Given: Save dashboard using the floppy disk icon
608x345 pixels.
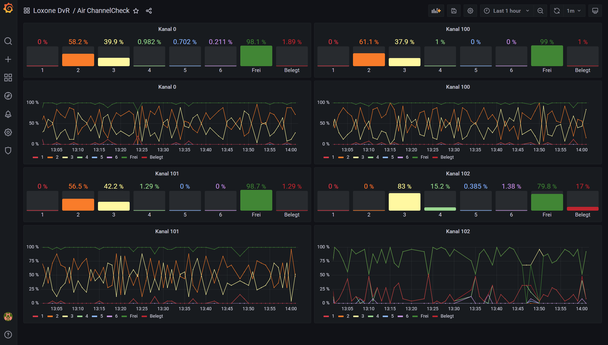Looking at the screenshot, I should pyautogui.click(x=454, y=11).
